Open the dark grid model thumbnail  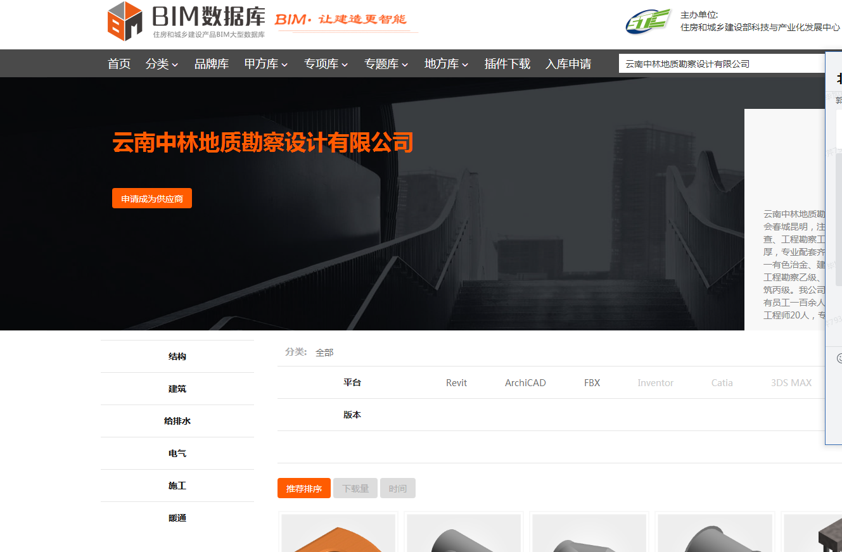(813, 533)
